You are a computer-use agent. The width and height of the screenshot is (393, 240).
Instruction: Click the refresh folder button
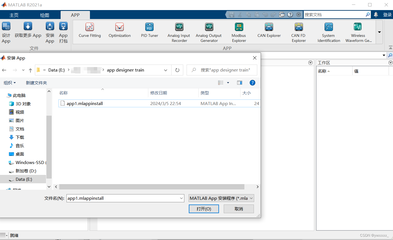click(177, 70)
